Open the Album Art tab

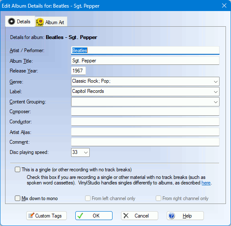click(51, 22)
